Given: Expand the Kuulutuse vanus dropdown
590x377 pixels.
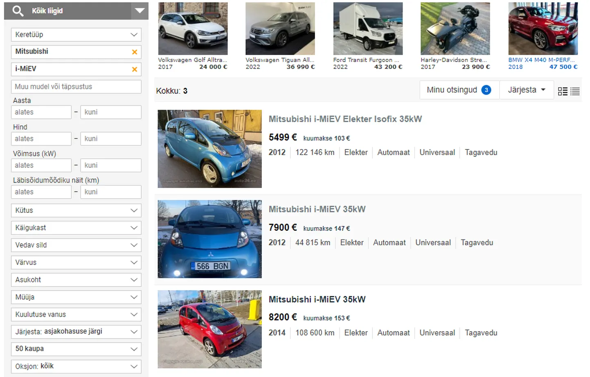Looking at the screenshot, I should coord(76,314).
